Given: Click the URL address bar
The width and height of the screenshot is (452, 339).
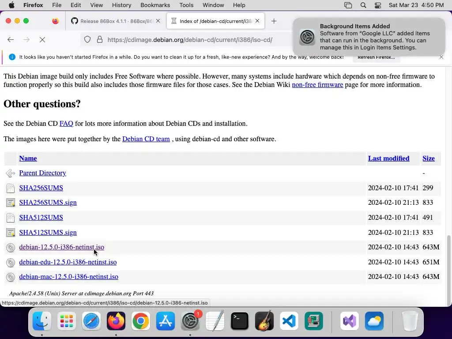Looking at the screenshot, I should pos(190,40).
